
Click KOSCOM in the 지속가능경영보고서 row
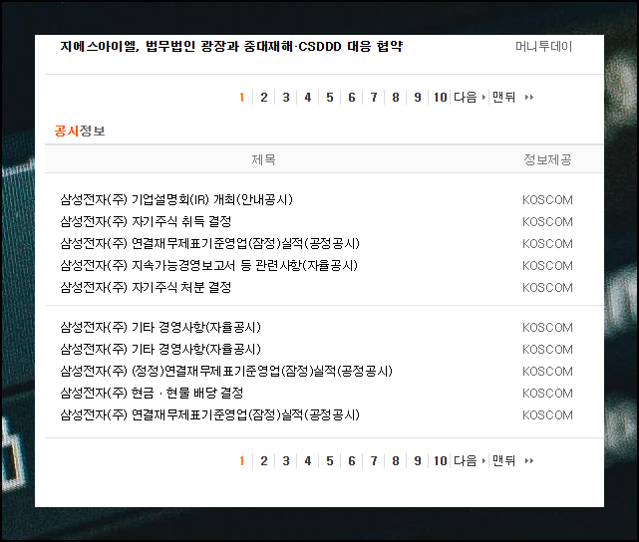coord(547,266)
